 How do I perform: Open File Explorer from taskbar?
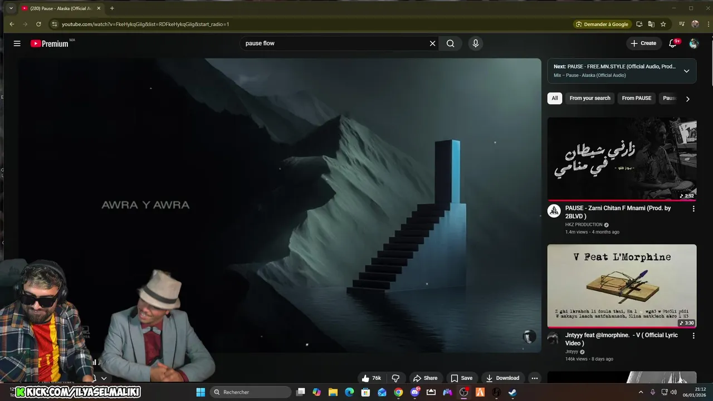[333, 392]
